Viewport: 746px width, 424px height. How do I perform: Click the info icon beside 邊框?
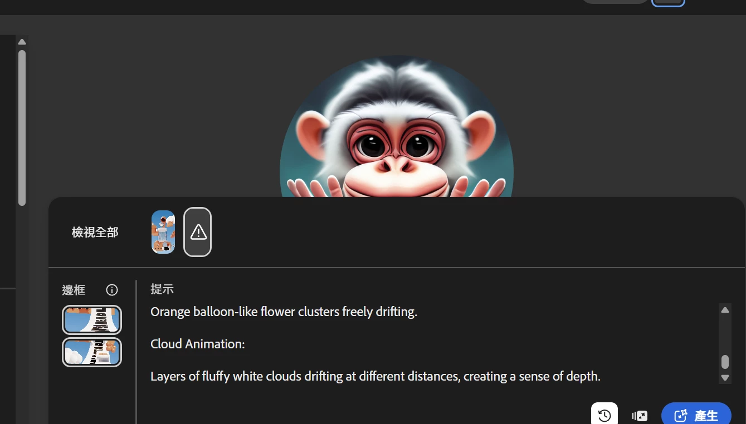(112, 290)
